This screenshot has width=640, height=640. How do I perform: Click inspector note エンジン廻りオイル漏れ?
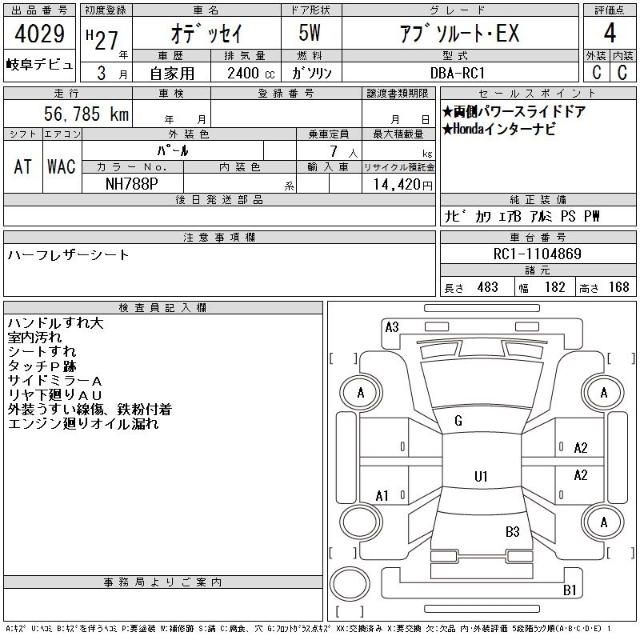(x=83, y=424)
